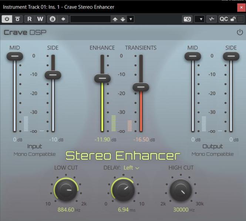Screen dimensions: 246x221
Task: Toggle the plugin activate power button
Action: 7,19
